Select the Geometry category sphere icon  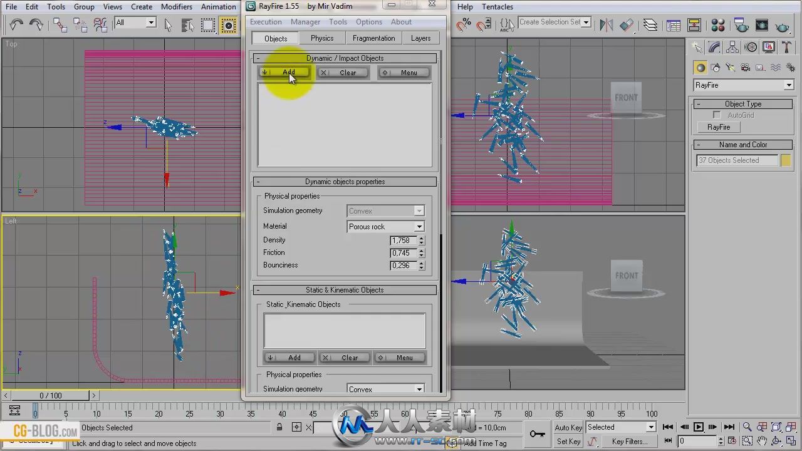pos(700,68)
